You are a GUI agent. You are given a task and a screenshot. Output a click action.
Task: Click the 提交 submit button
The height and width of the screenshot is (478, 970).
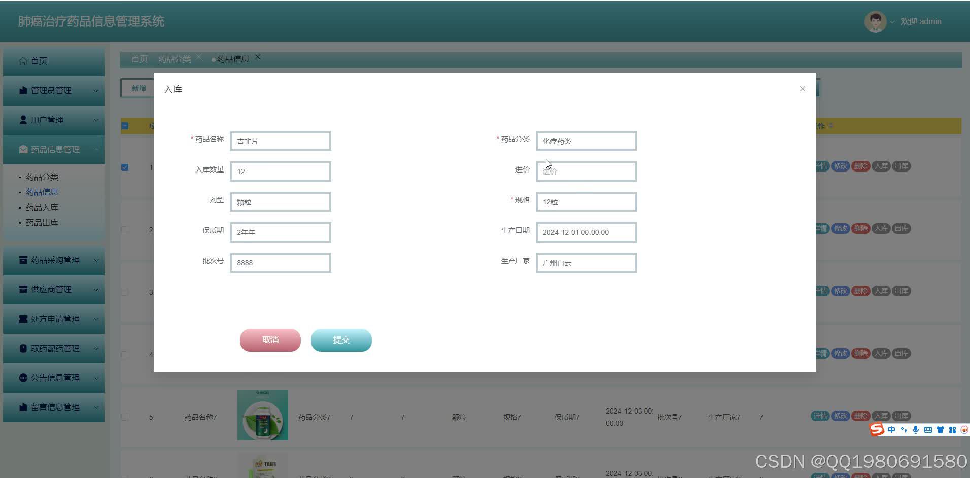341,340
